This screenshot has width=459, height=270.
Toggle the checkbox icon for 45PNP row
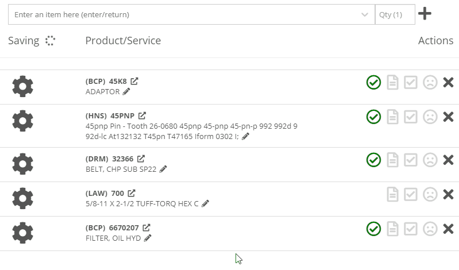tap(410, 117)
